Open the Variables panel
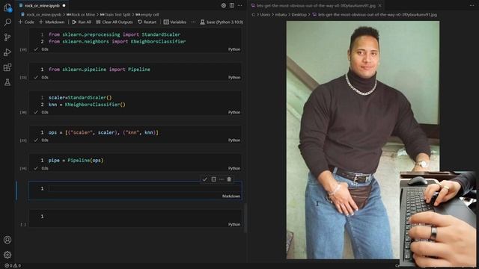Screen dimensions: 479x269 tap(175, 22)
